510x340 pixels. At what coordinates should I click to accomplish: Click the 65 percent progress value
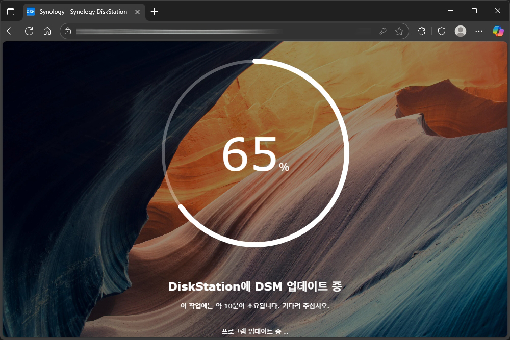(x=256, y=154)
